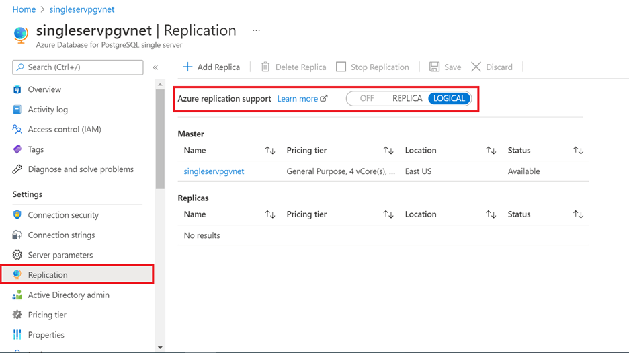The width and height of the screenshot is (629, 353).
Task: Sort Replicas table by Pricing tier
Action: [388, 214]
